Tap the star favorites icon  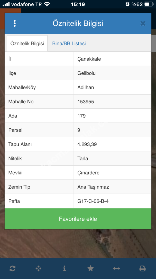pos(90,268)
